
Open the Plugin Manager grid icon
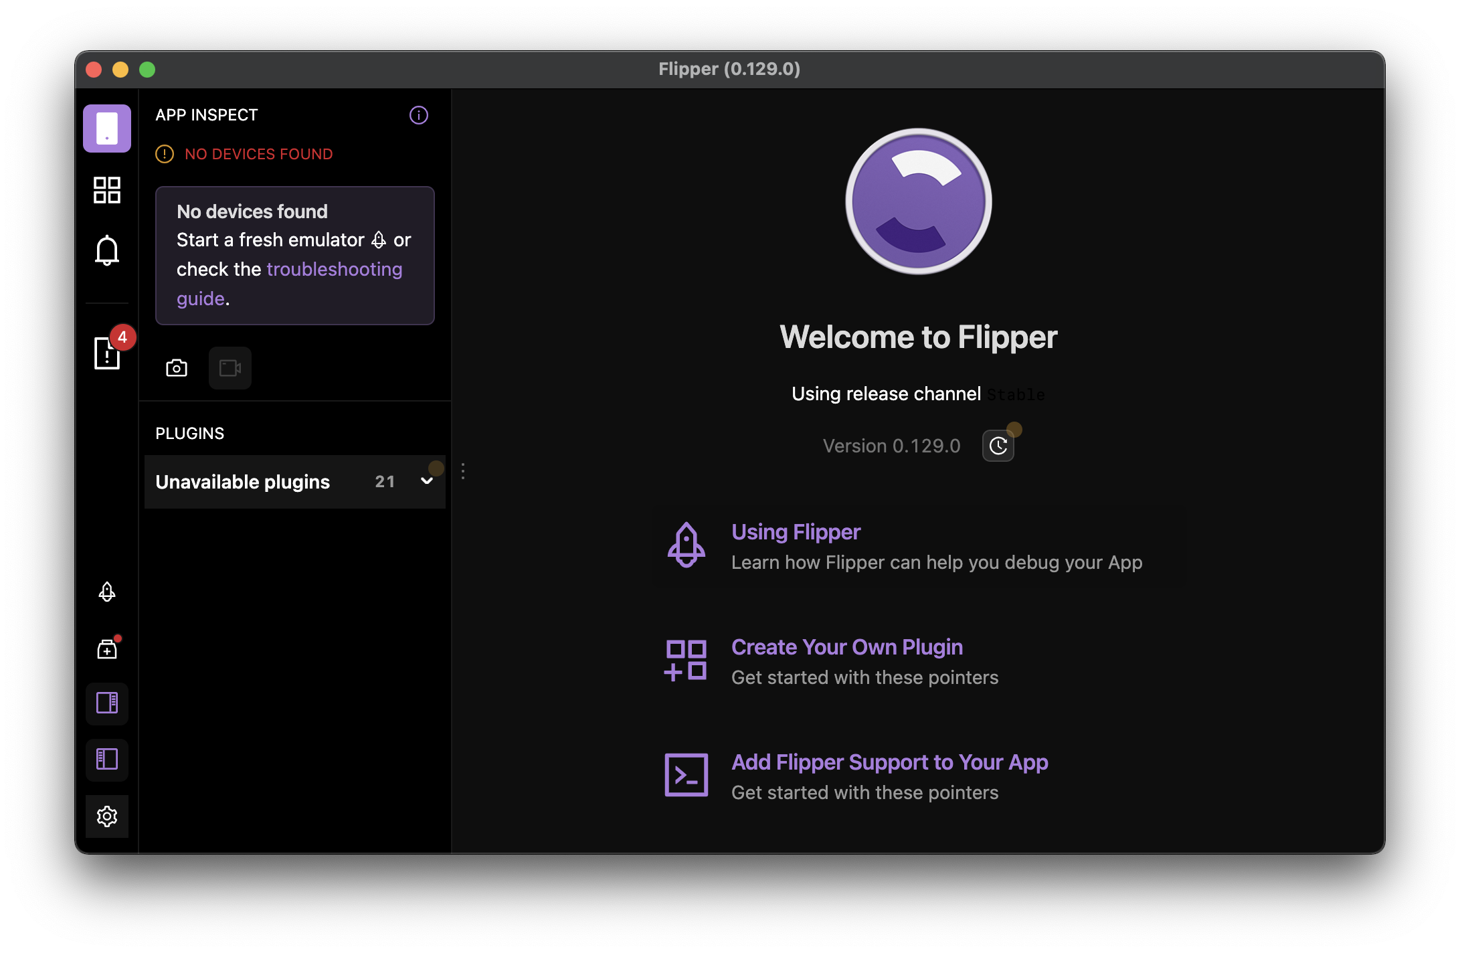click(x=106, y=190)
